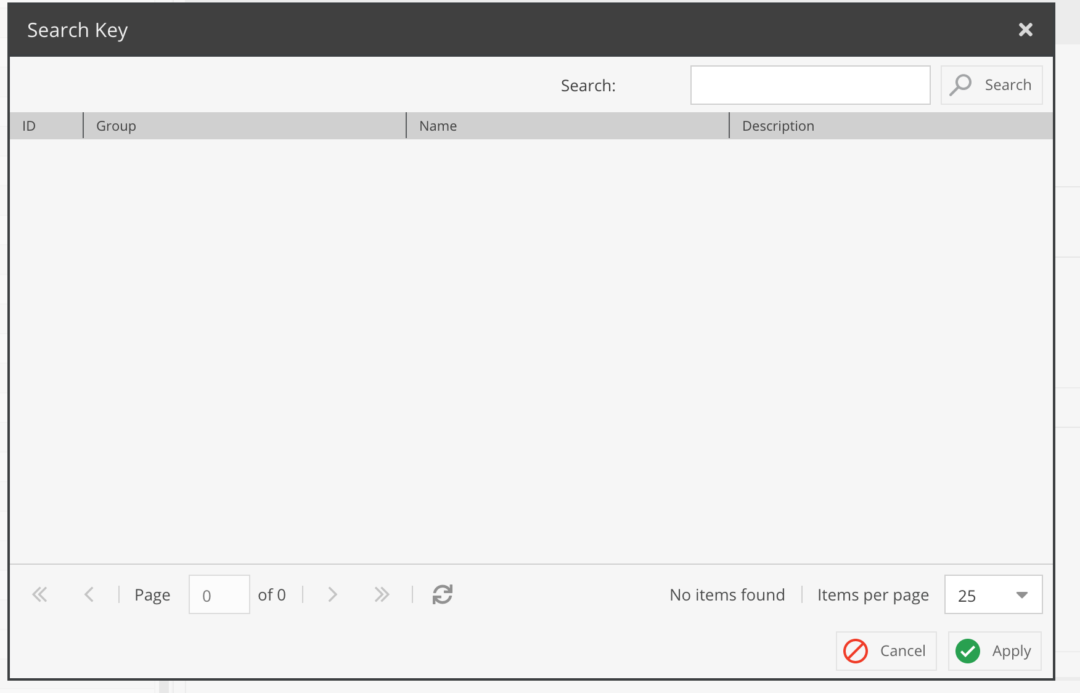Click the 'Search:' label text

tap(588, 85)
